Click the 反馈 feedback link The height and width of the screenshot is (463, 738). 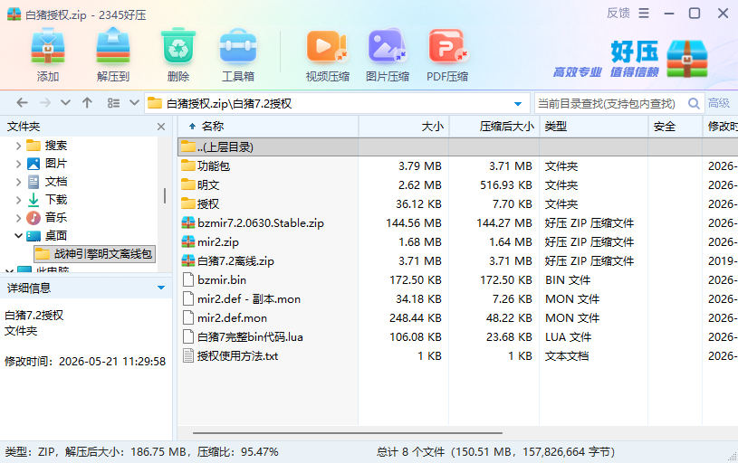[x=618, y=14]
